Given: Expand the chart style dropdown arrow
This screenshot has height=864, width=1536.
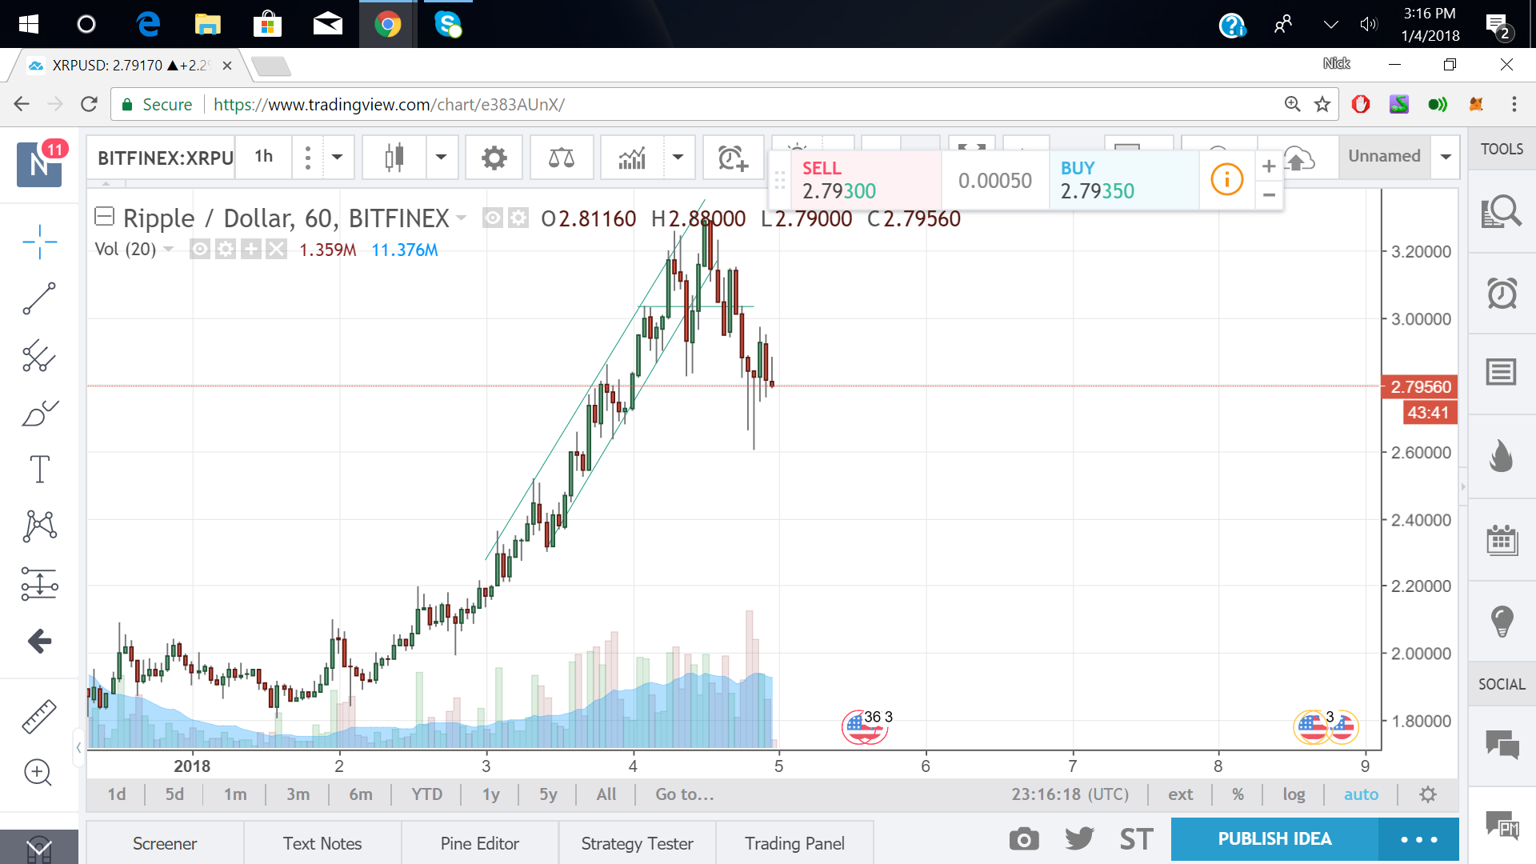Looking at the screenshot, I should [441, 158].
